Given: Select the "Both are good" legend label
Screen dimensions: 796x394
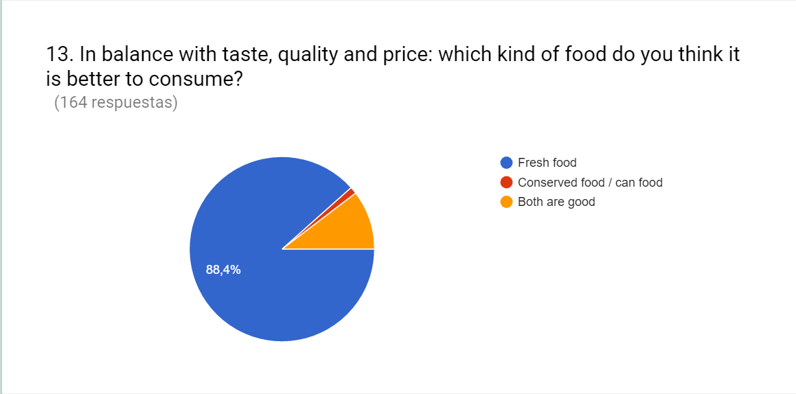Looking at the screenshot, I should tap(556, 202).
